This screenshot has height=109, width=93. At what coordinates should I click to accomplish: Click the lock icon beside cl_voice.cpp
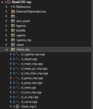14,102
